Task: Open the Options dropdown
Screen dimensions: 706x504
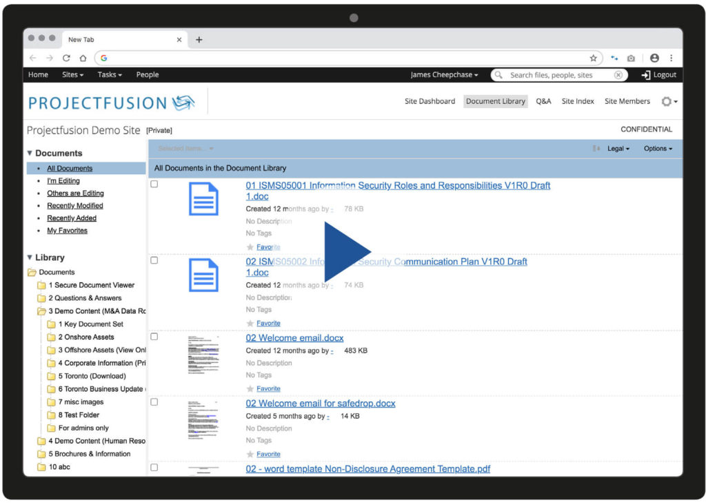Action: (658, 148)
